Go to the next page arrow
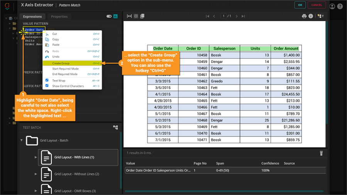Image resolution: width=347 pixels, height=195 pixels. (x=237, y=16)
